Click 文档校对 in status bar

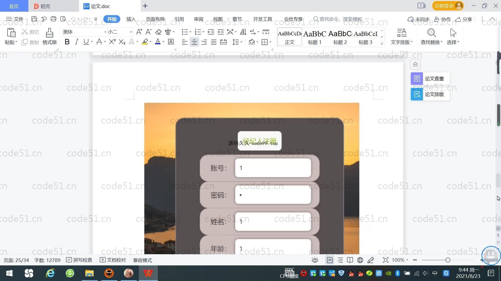coord(113,260)
